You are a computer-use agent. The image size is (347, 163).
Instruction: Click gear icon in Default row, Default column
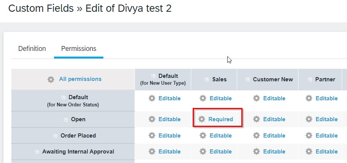(x=152, y=98)
